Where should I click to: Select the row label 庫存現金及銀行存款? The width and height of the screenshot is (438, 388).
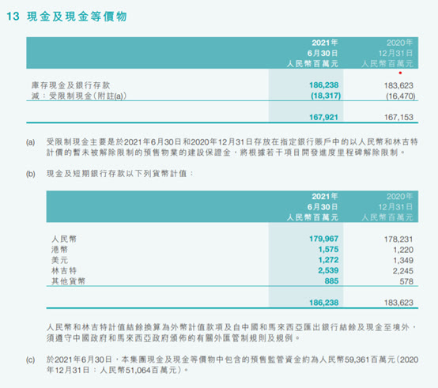(70, 85)
